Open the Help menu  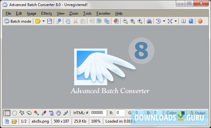[119, 13]
